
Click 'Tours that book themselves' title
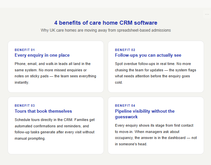click(x=43, y=111)
